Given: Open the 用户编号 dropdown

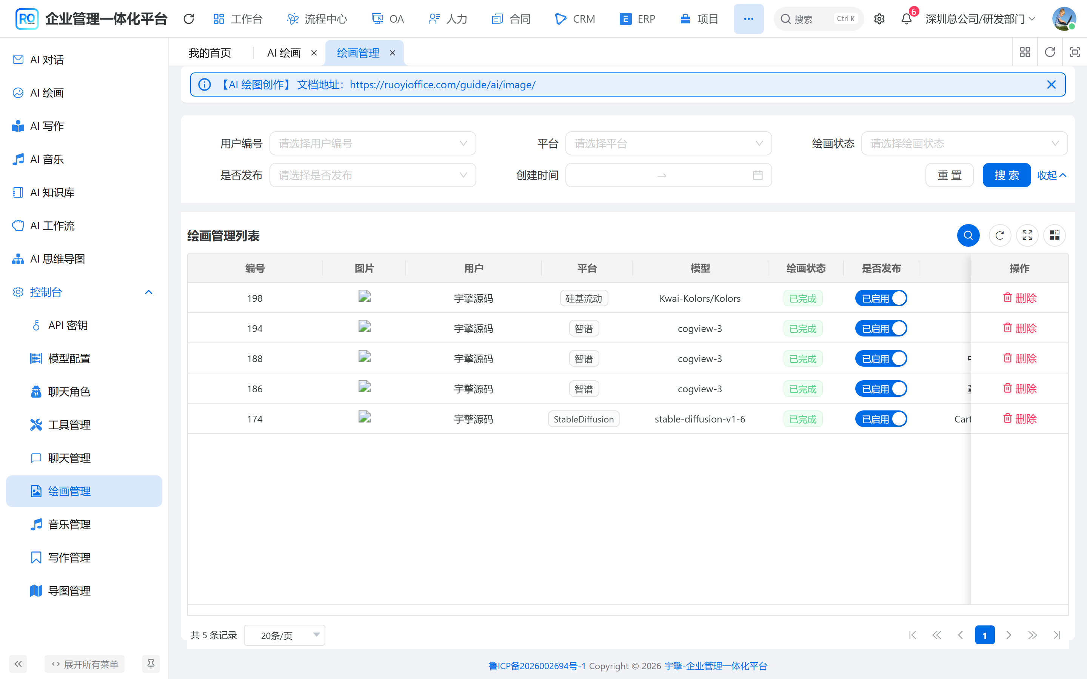Looking at the screenshot, I should pyautogui.click(x=373, y=143).
